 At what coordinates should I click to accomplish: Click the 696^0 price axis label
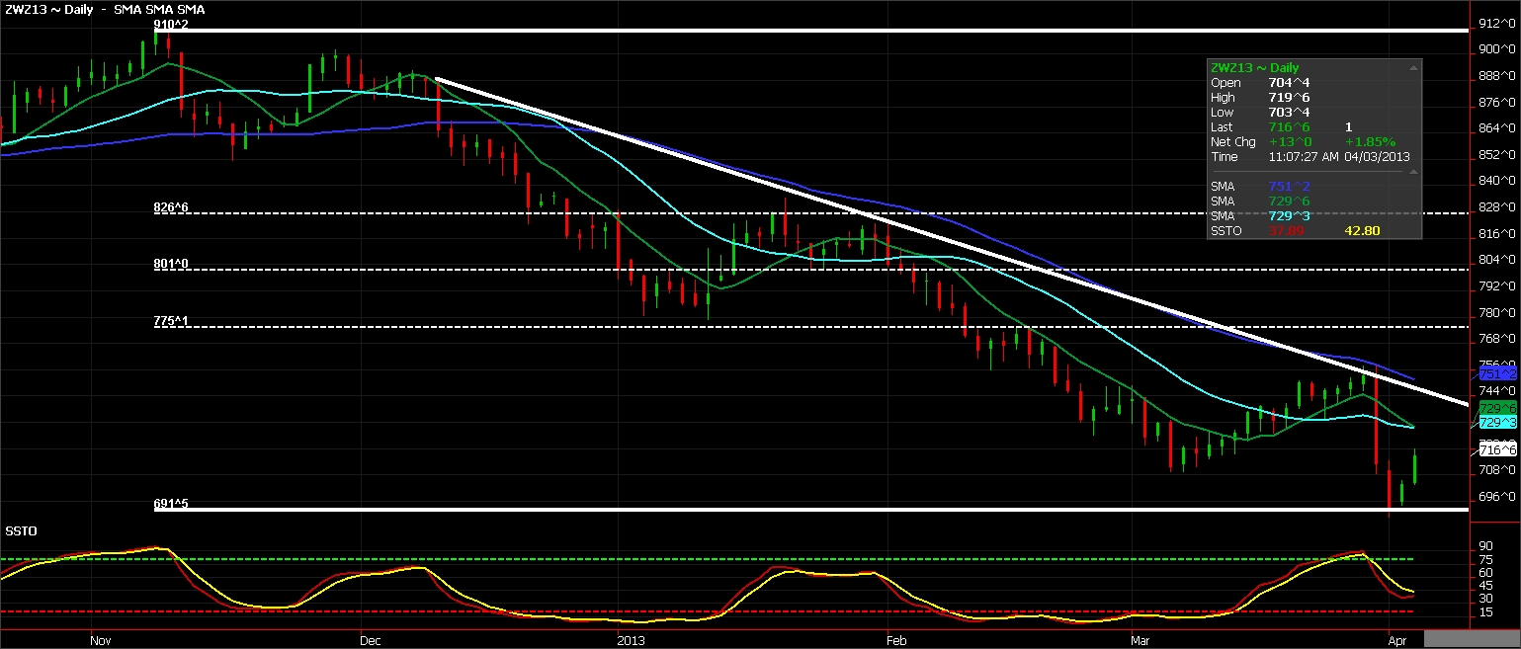tap(1498, 496)
